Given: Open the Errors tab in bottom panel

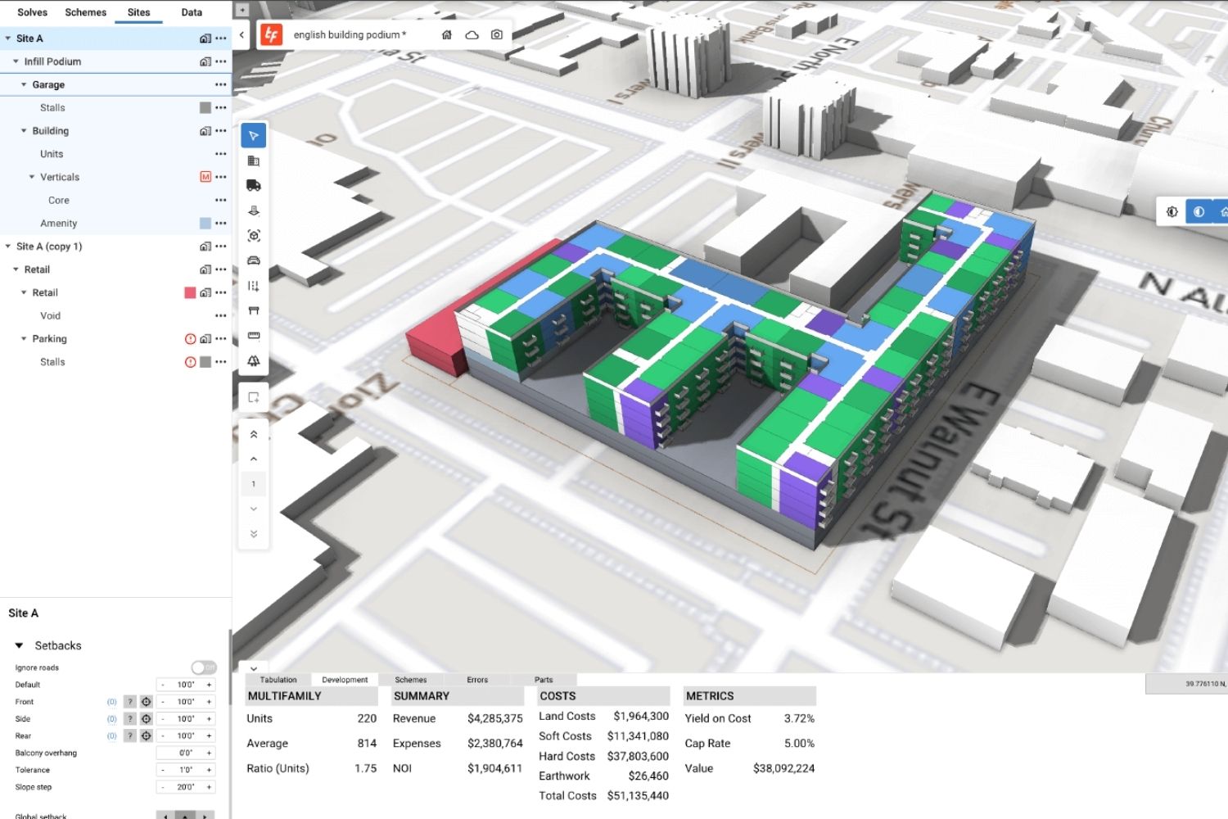Looking at the screenshot, I should point(477,679).
